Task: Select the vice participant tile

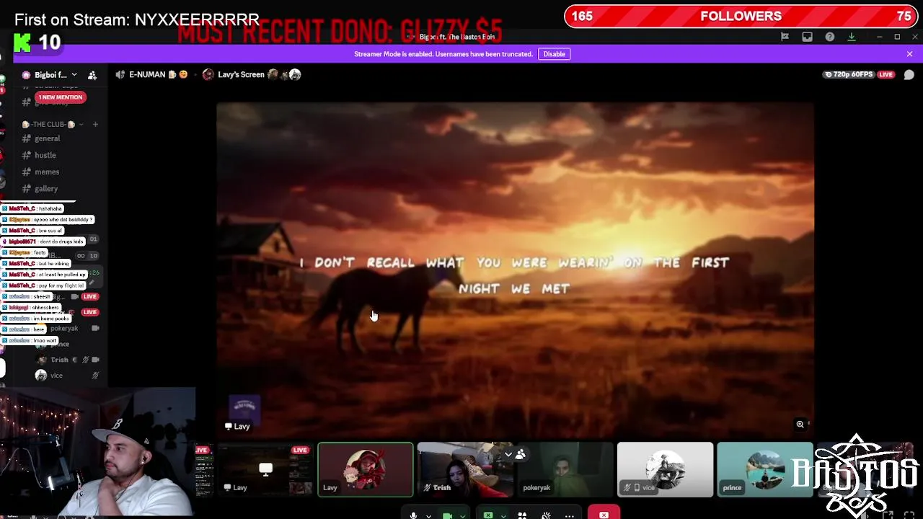Action: pyautogui.click(x=665, y=469)
